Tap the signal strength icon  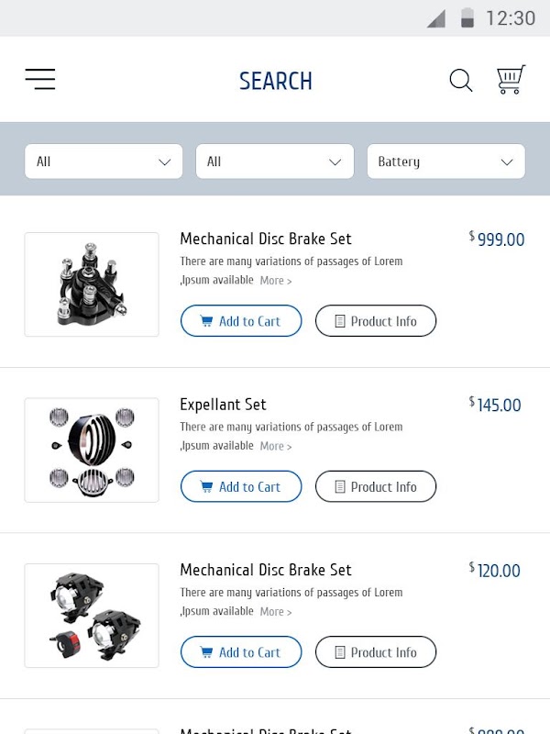(x=436, y=18)
